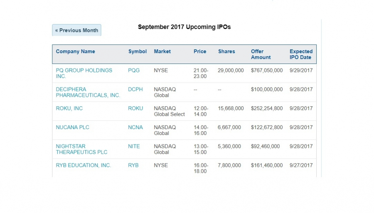Click the Offer Amount column header
The image size is (374, 213).
pyautogui.click(x=261, y=54)
